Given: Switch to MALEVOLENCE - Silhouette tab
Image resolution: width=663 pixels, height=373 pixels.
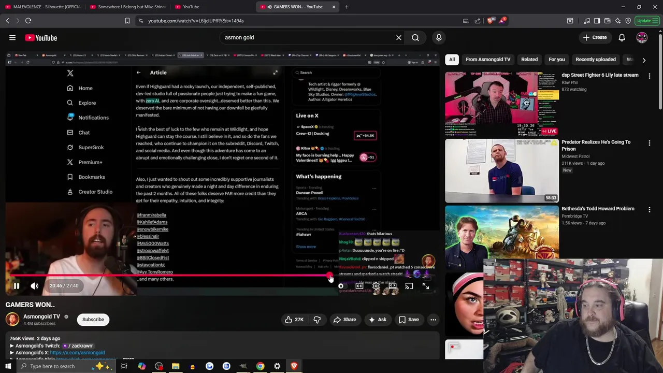Looking at the screenshot, I should coord(43,7).
